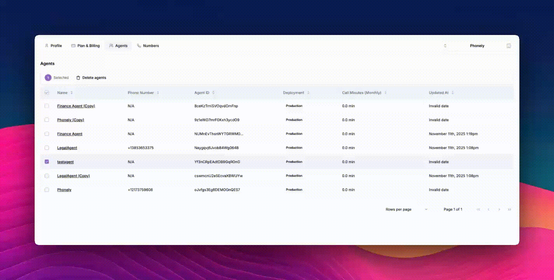This screenshot has width=554, height=280.
Task: Open the Plan & Billing tab
Action: point(86,46)
